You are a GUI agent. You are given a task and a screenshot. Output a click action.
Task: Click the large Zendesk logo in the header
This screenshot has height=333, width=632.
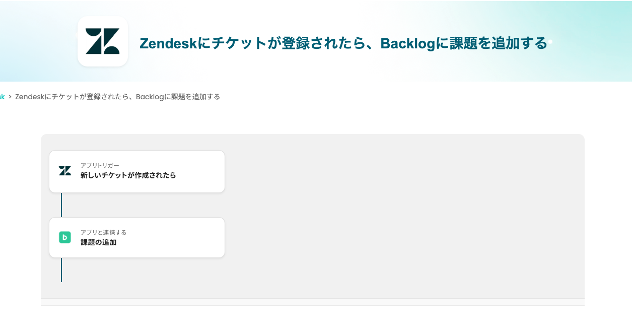point(103,41)
